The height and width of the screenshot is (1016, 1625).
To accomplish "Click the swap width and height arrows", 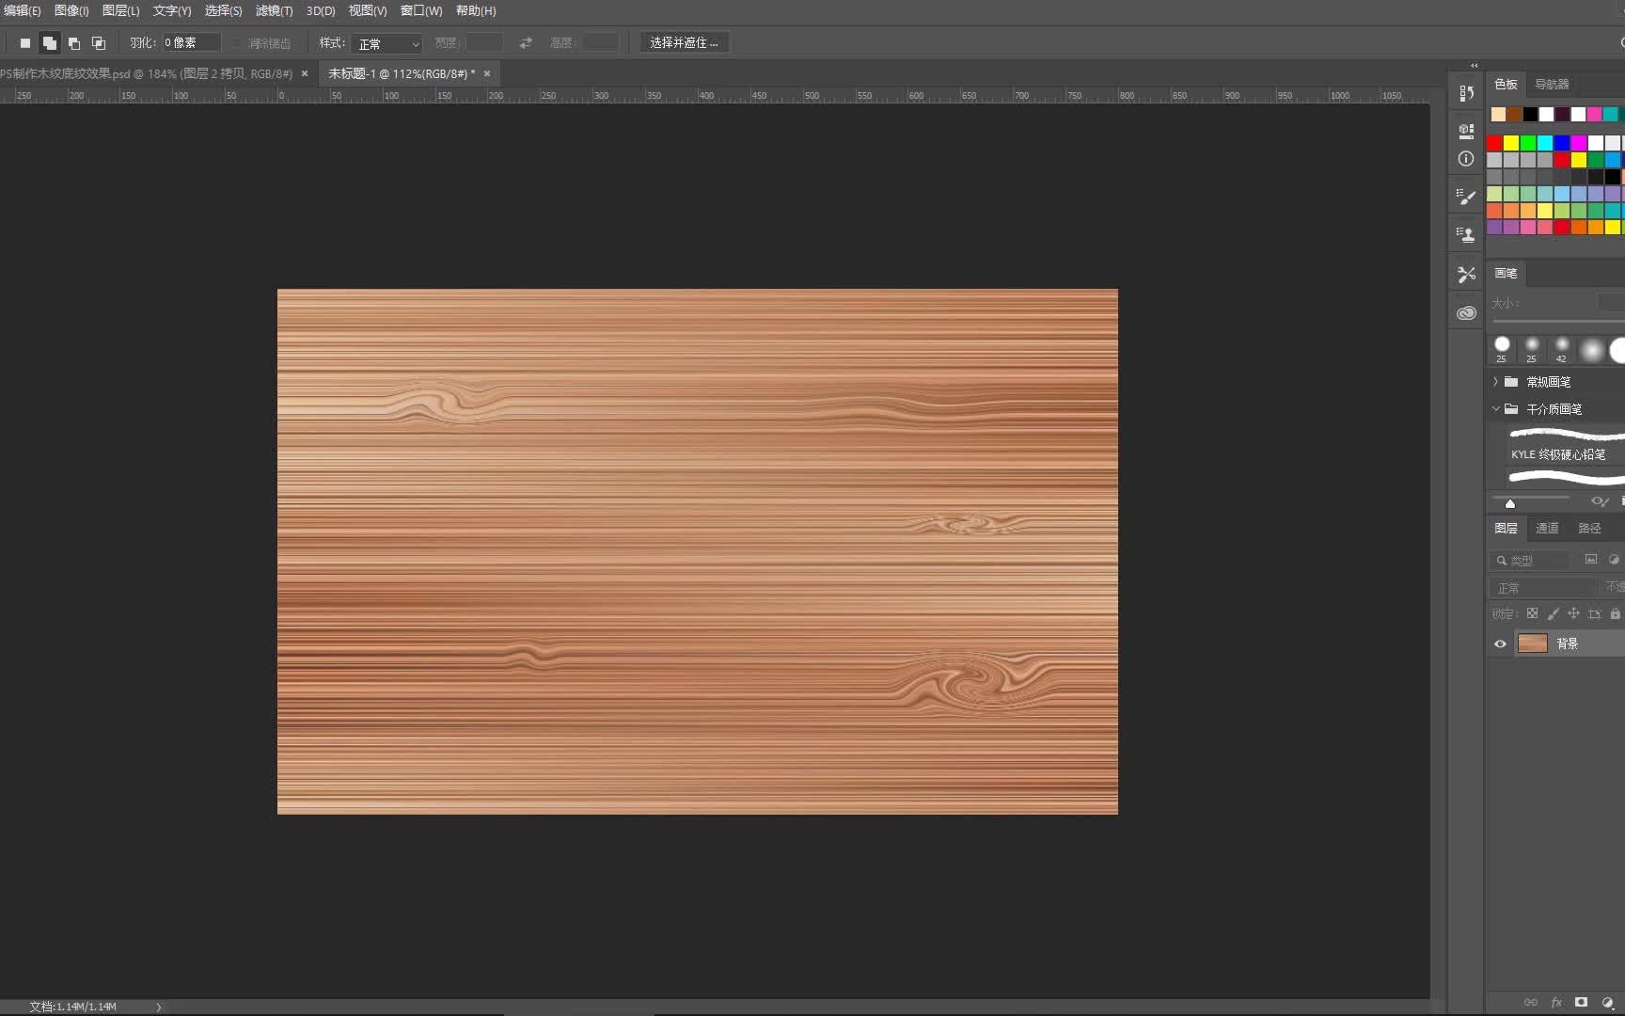I will point(526,43).
